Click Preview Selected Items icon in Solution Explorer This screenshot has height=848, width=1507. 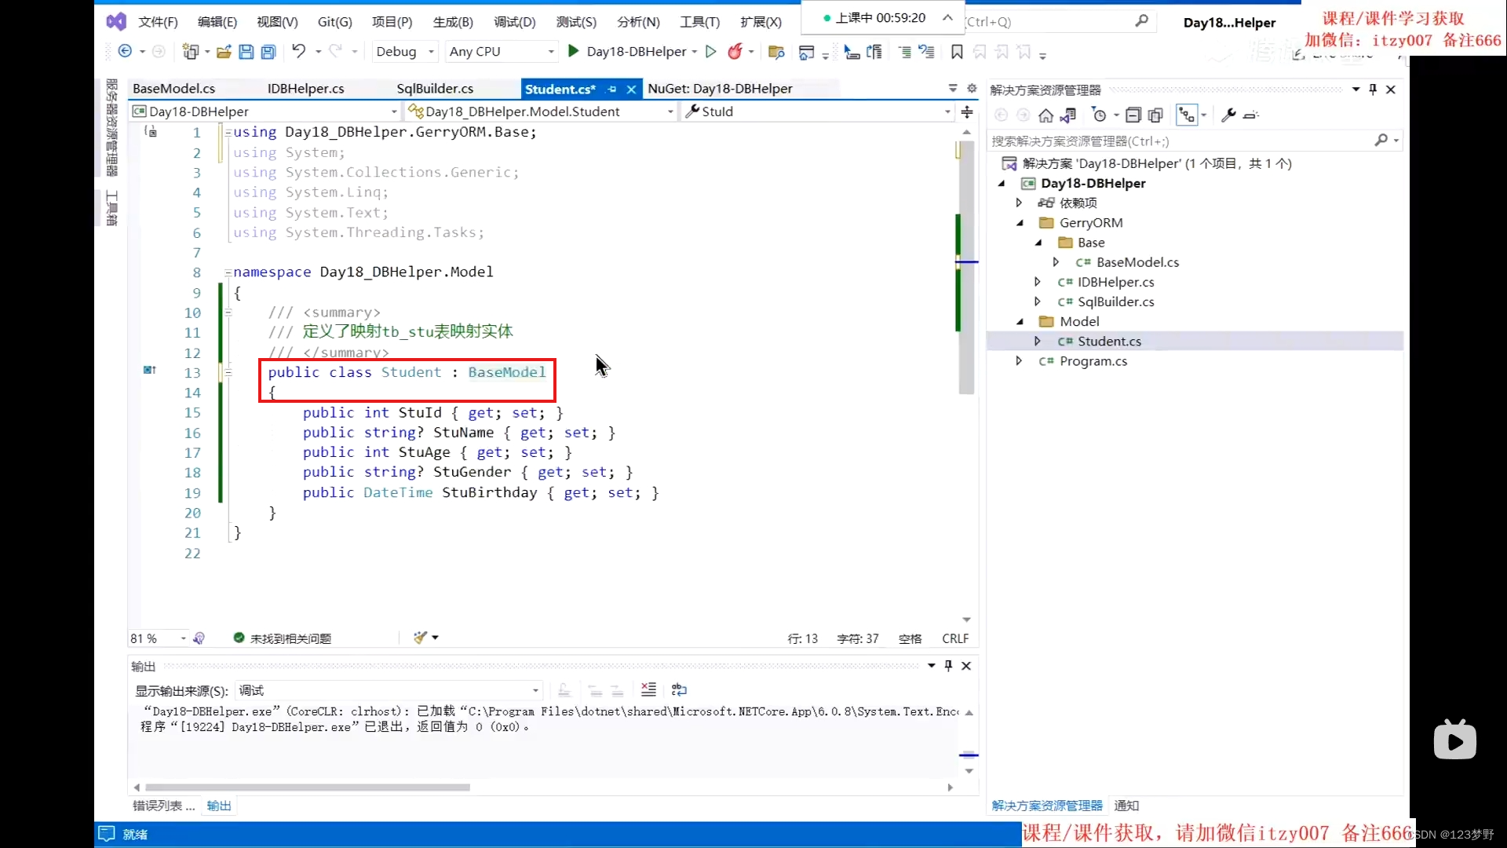point(1252,115)
